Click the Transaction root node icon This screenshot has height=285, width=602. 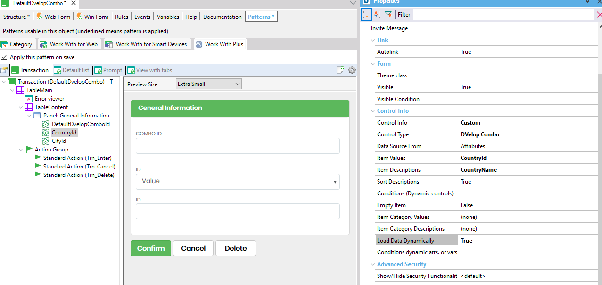click(12, 82)
